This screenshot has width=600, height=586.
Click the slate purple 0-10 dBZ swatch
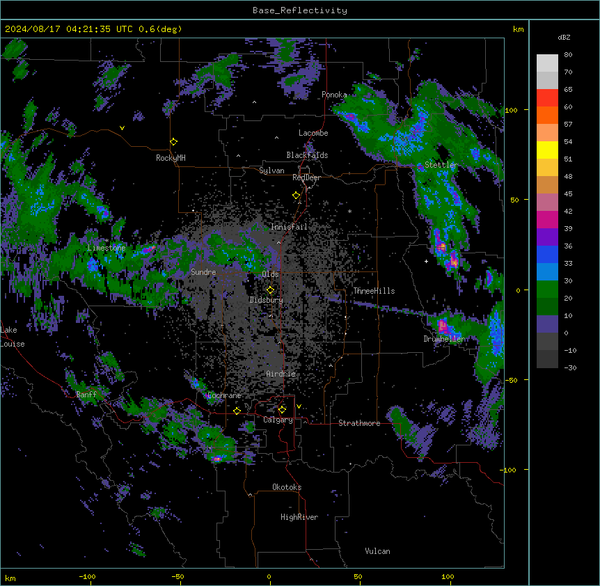[x=547, y=324]
